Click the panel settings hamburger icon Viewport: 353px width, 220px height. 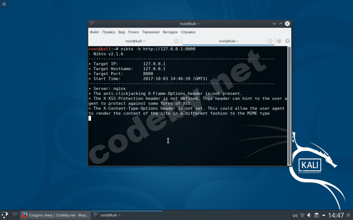(349, 215)
